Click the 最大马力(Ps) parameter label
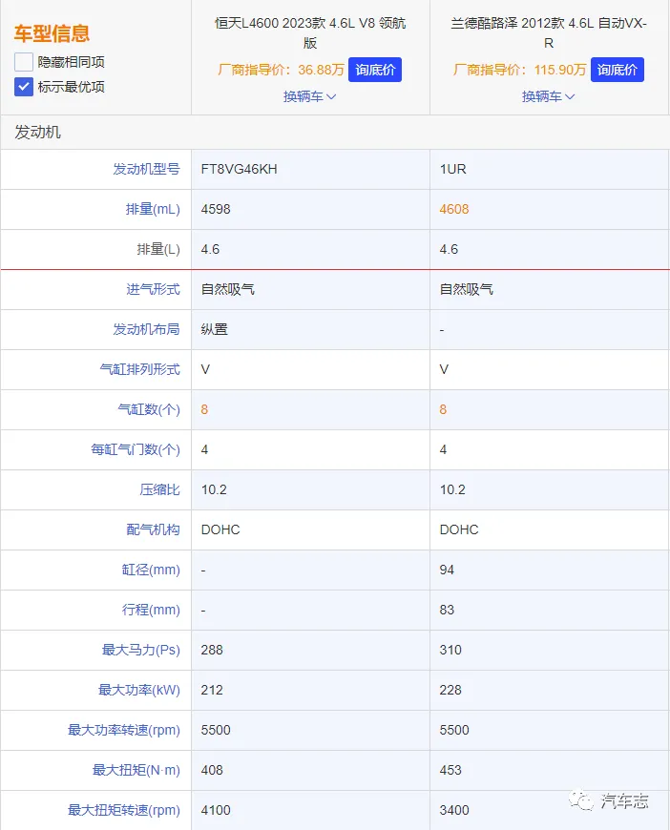The image size is (670, 830). coord(141,650)
